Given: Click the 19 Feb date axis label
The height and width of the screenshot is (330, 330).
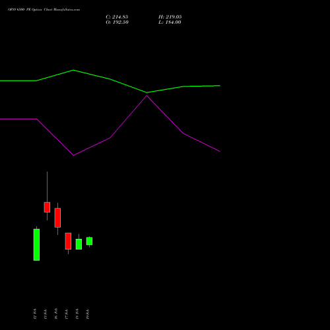Looking at the screenshot, I should [x=88, y=313].
